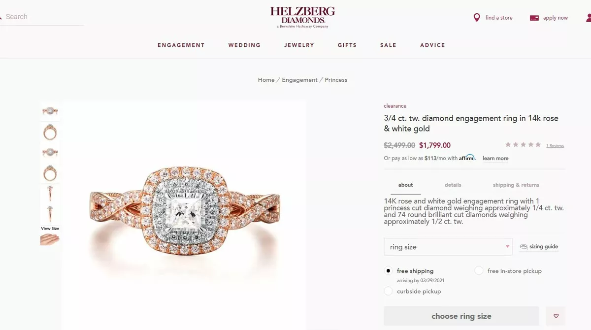Select curbside pickup radio option
Image resolution: width=591 pixels, height=330 pixels.
(388, 291)
